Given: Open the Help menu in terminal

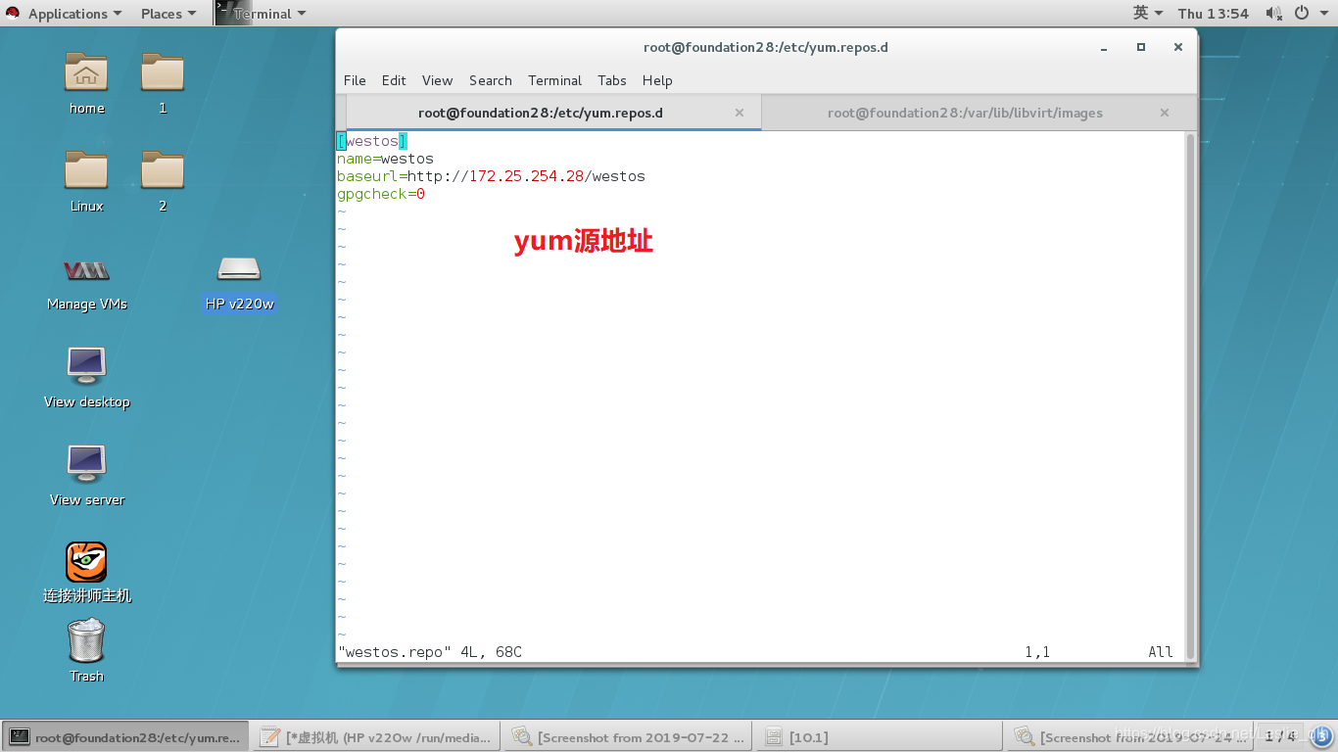Looking at the screenshot, I should pos(657,80).
